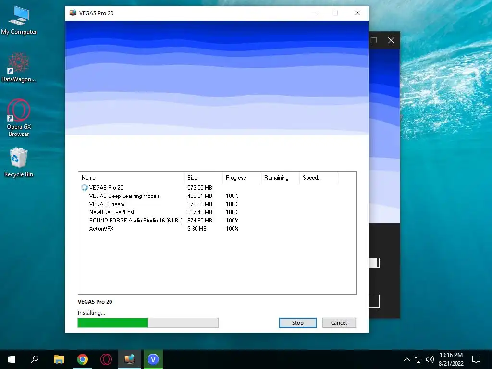This screenshot has height=369, width=492.
Task: Select the VEGAS installer taskbar icon
Action: pos(130,359)
